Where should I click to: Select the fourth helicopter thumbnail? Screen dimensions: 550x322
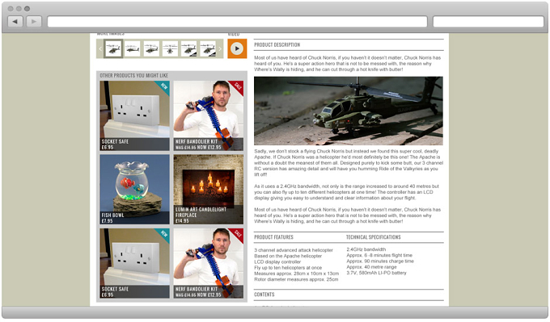tap(170, 48)
